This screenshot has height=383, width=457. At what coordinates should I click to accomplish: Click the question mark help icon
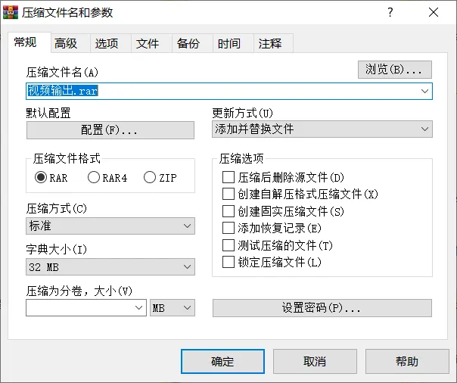390,12
